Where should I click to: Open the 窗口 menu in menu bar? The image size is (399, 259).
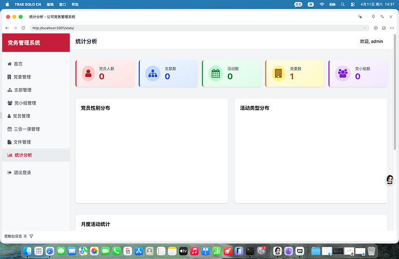pos(62,4)
